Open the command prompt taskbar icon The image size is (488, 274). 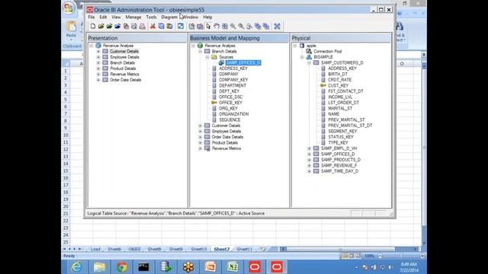click(x=143, y=267)
